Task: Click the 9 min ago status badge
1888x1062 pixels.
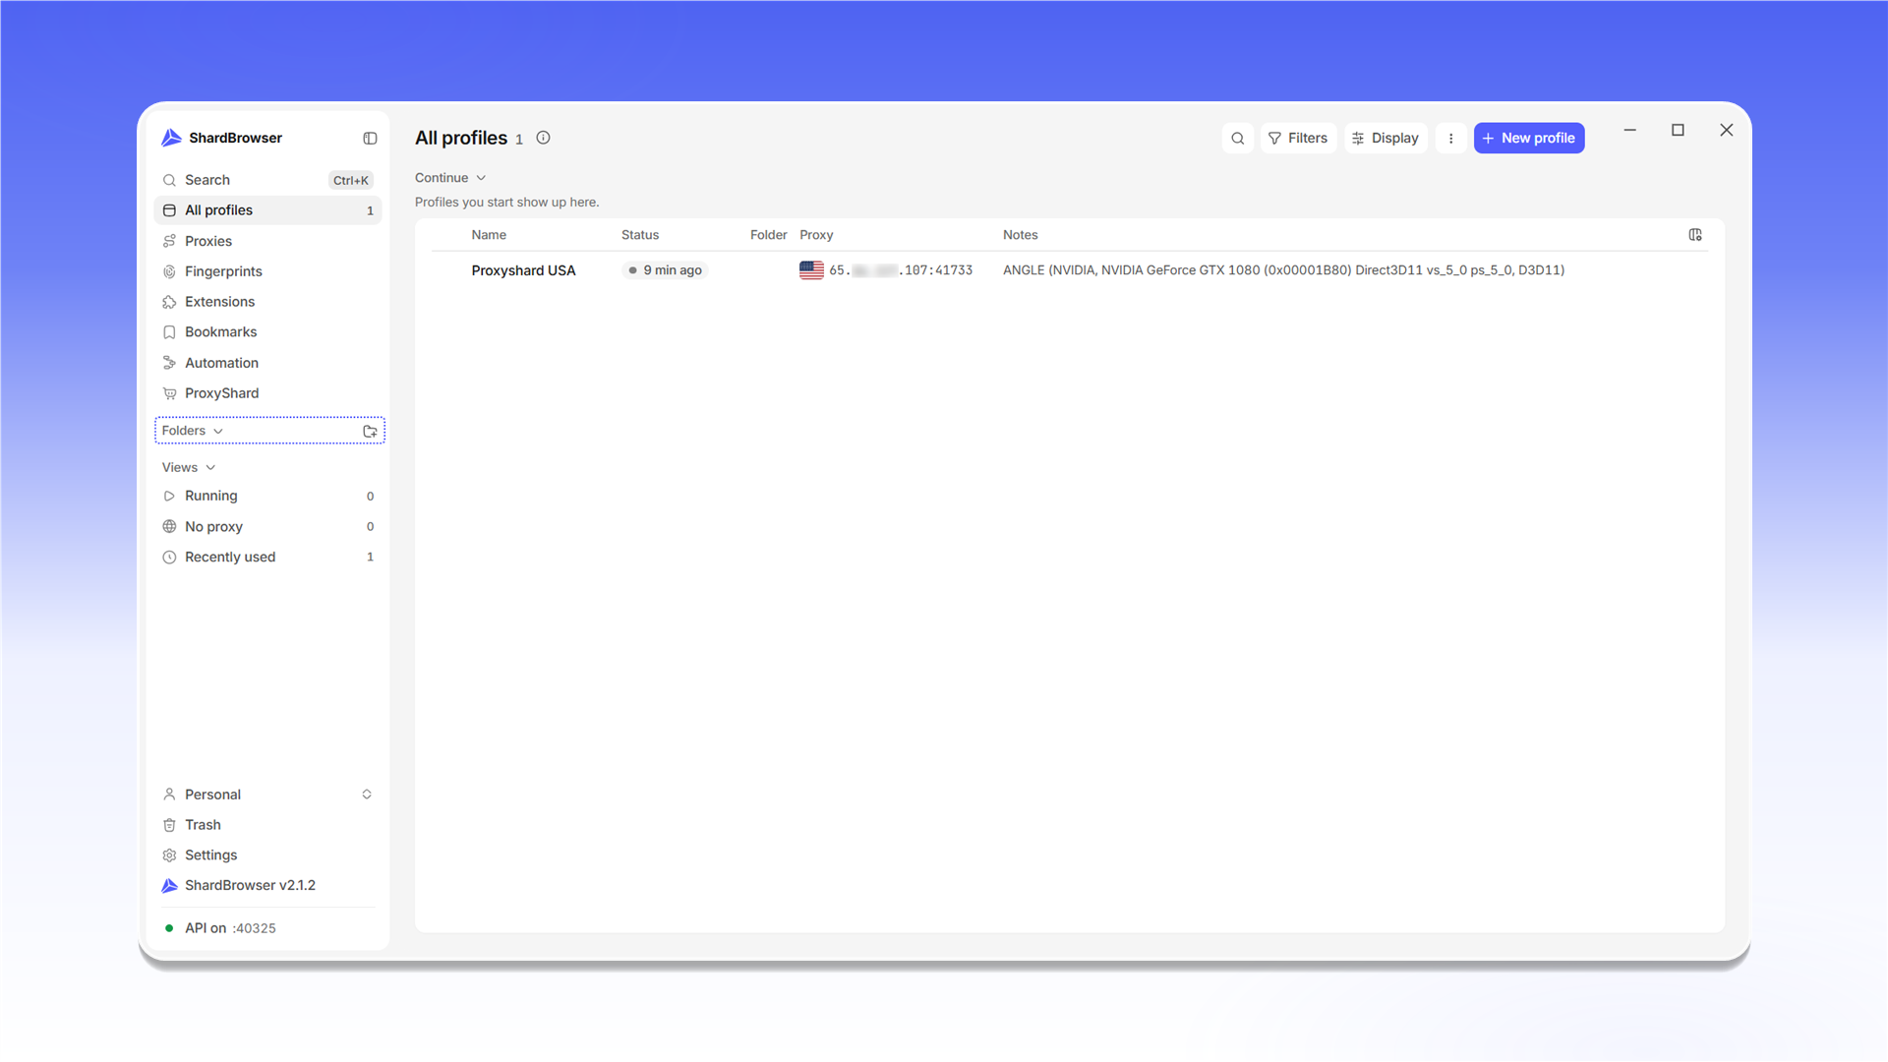Action: coord(666,270)
